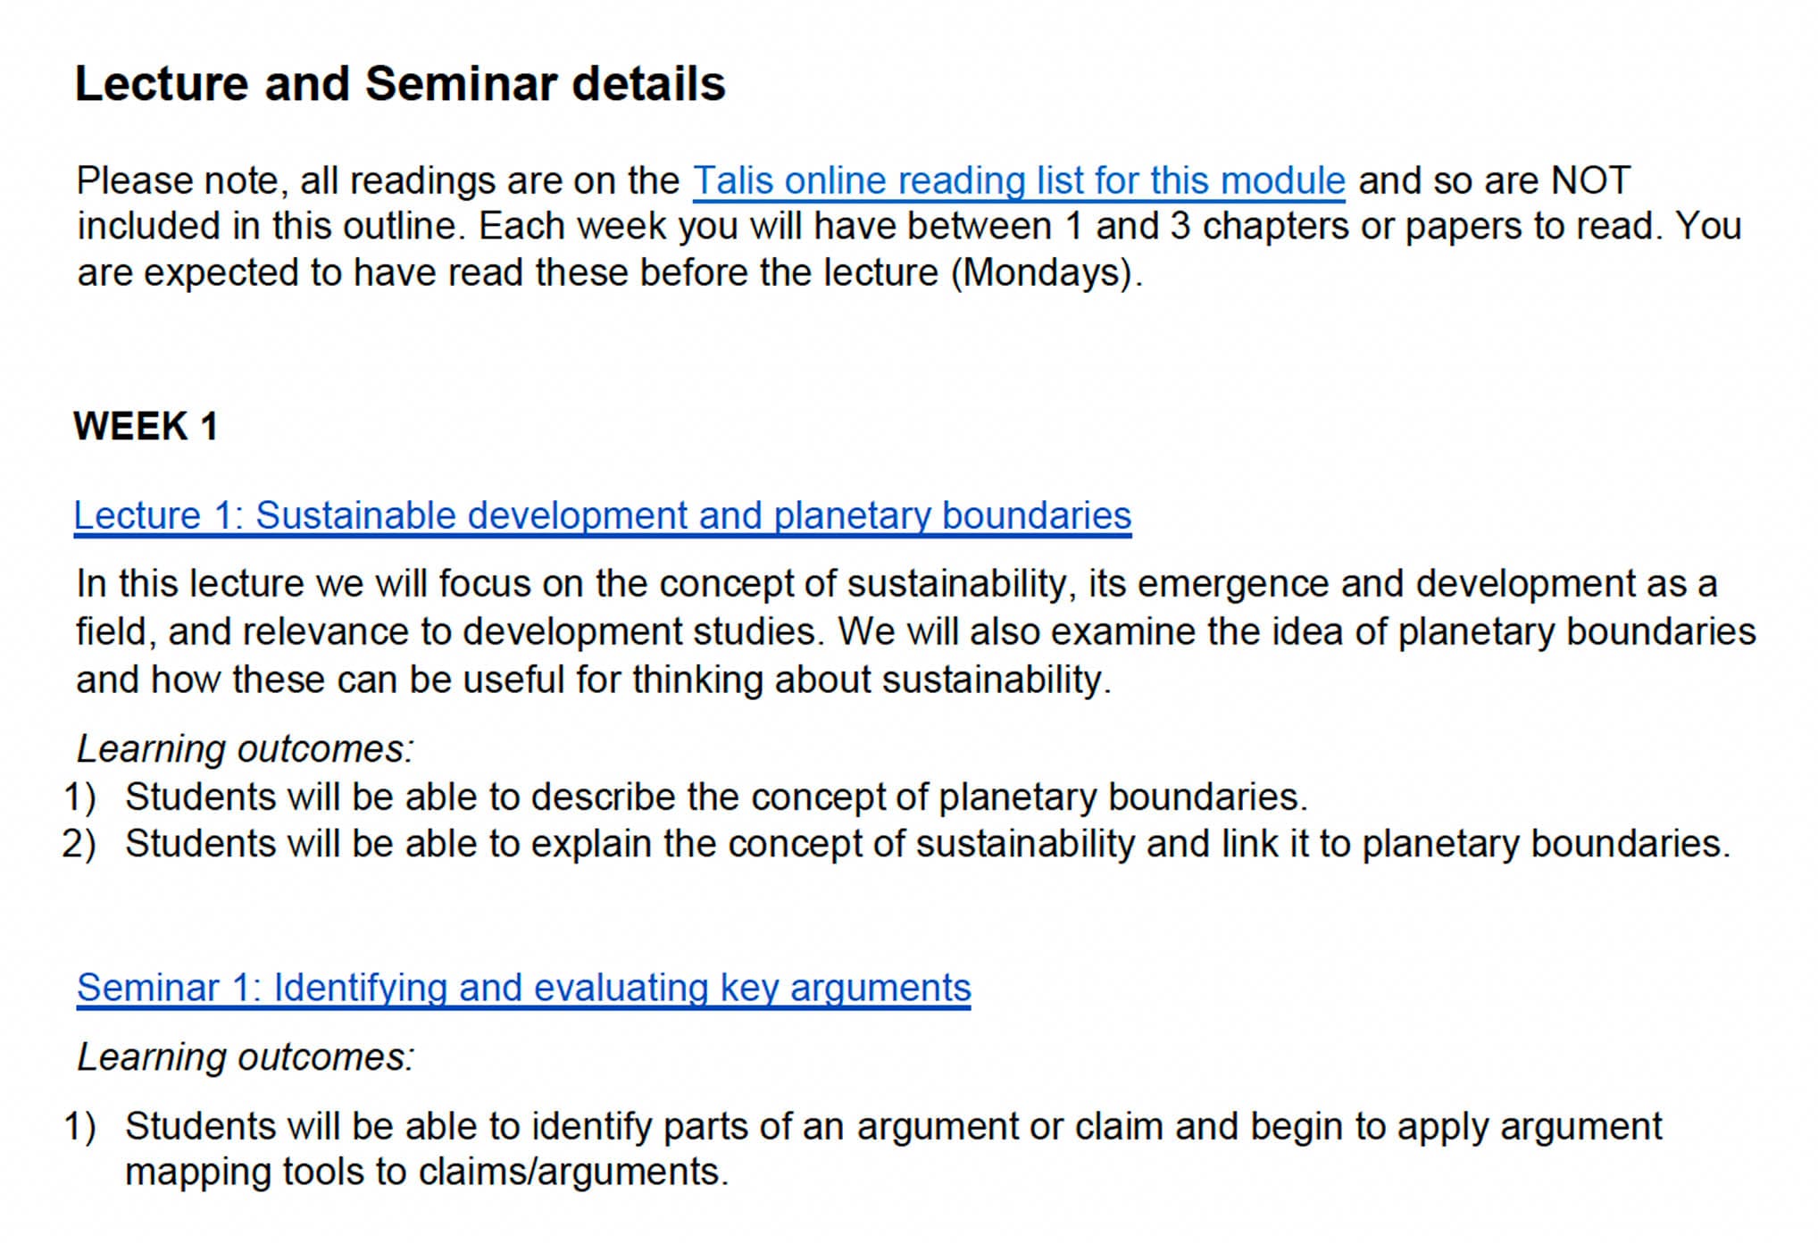Click the capitalized word NOT in intro
Image resolution: width=1818 pixels, height=1244 pixels.
coord(1590,181)
